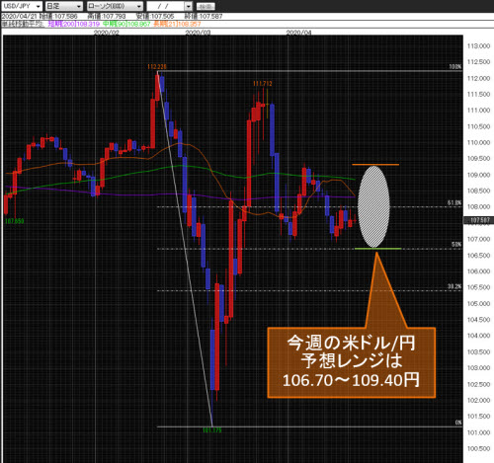Click the 101.175 low price label

click(x=211, y=430)
